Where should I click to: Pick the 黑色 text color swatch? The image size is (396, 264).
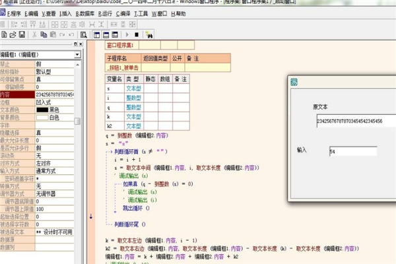[42, 110]
